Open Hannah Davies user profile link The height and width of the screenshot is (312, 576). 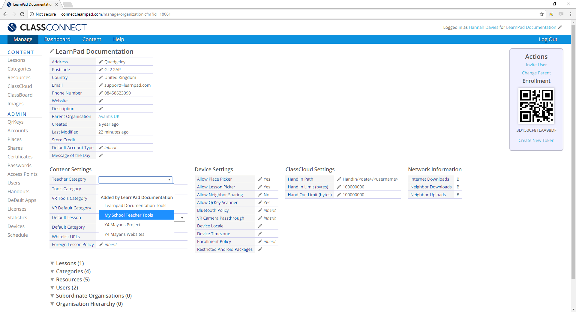(483, 27)
